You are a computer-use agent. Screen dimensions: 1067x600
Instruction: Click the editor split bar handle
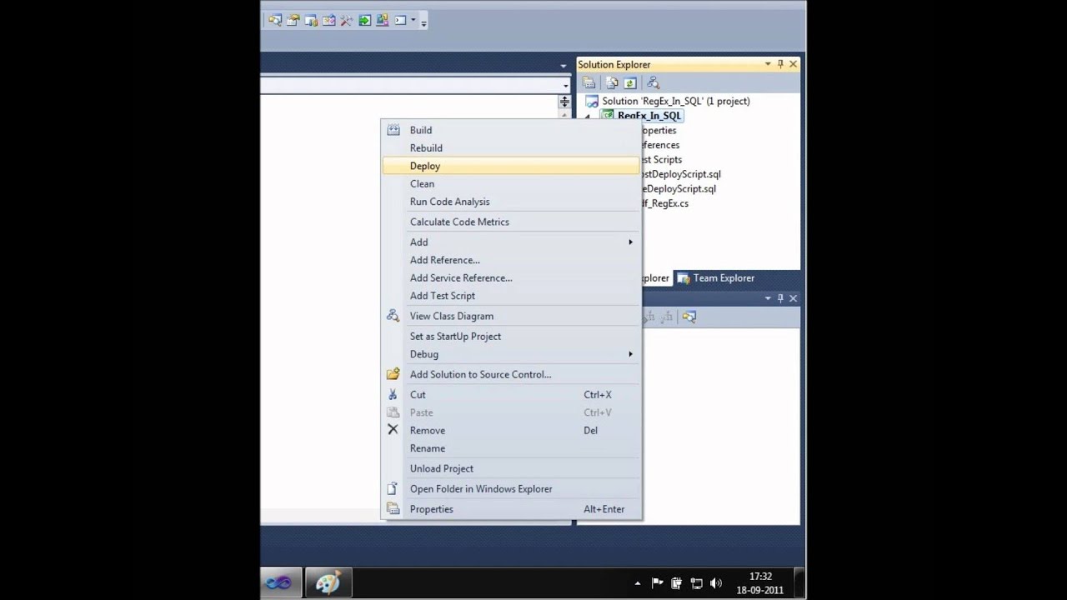[564, 102]
